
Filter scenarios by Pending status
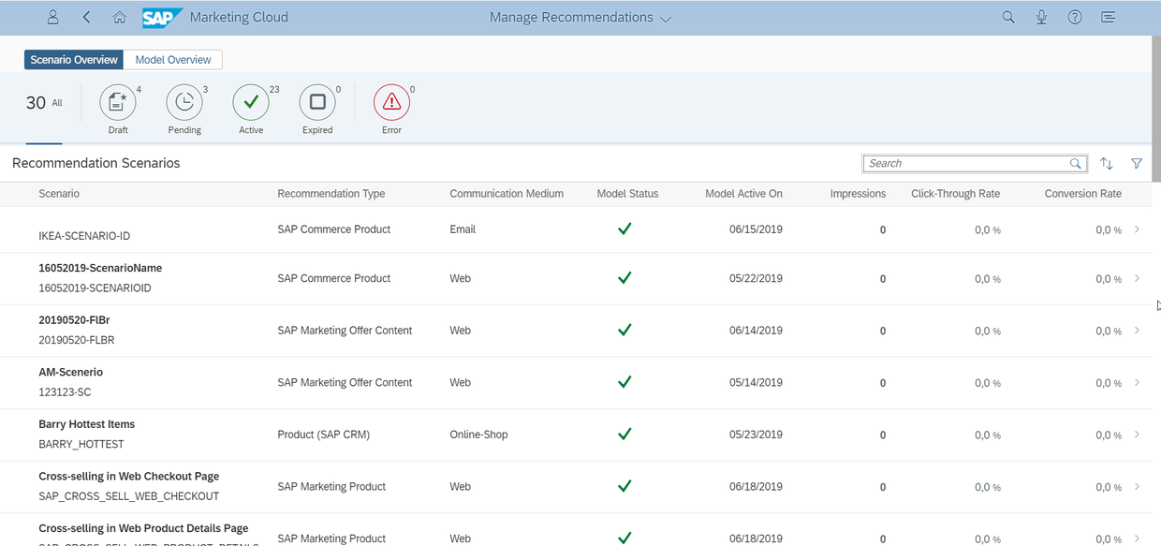pos(184,102)
